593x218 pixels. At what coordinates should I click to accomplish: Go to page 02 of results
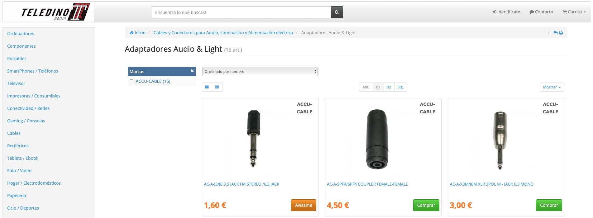pyautogui.click(x=389, y=87)
